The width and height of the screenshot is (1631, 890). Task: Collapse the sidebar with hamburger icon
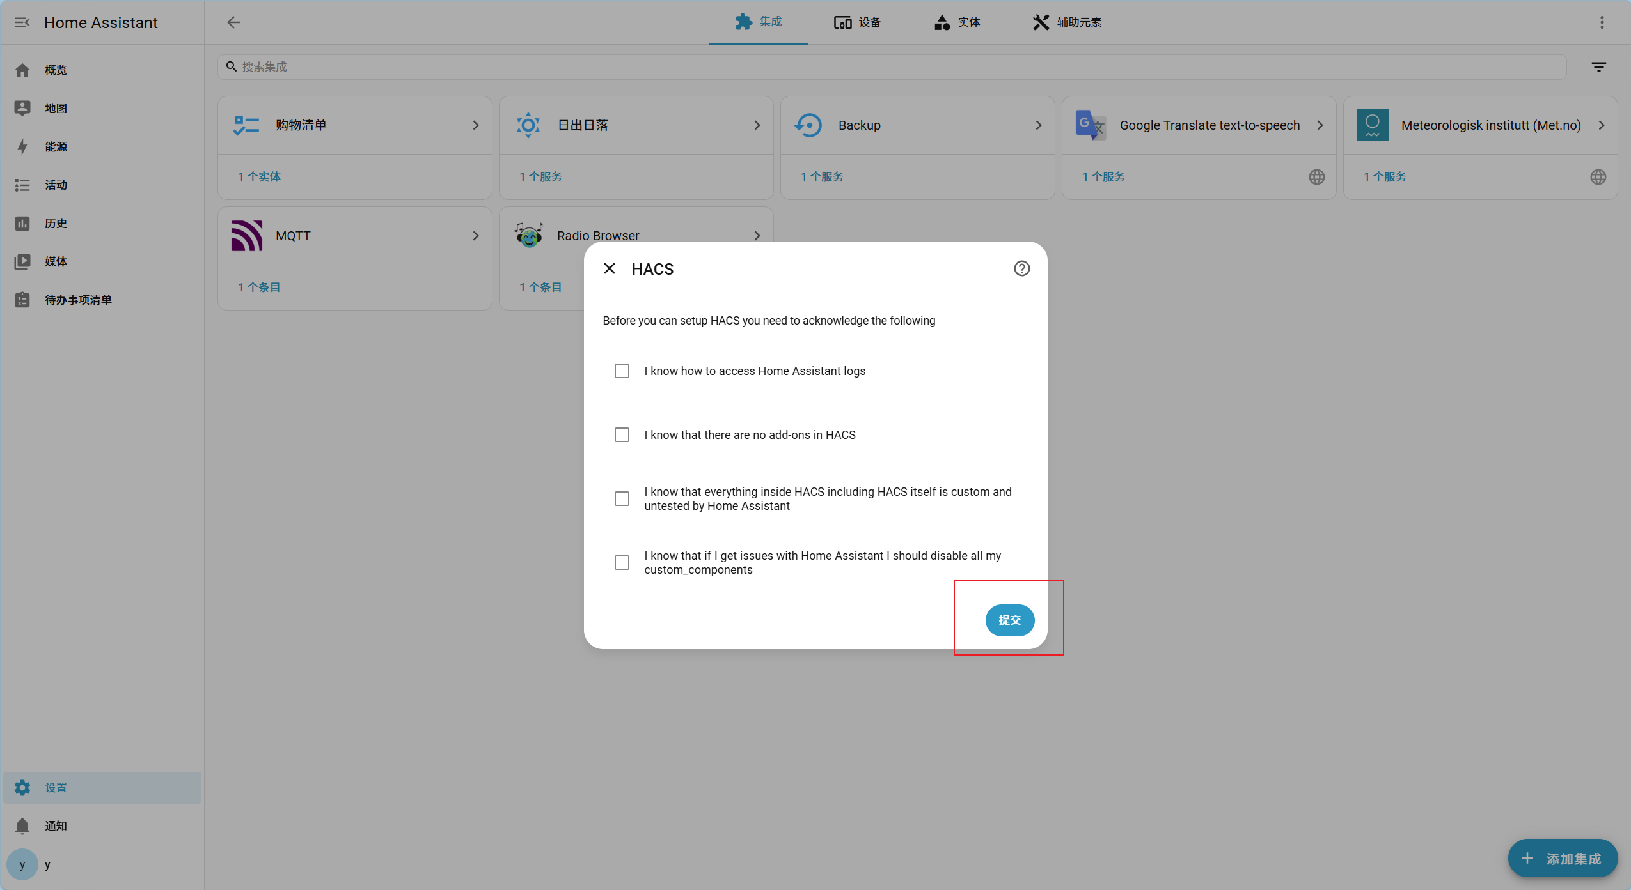pos(22,22)
